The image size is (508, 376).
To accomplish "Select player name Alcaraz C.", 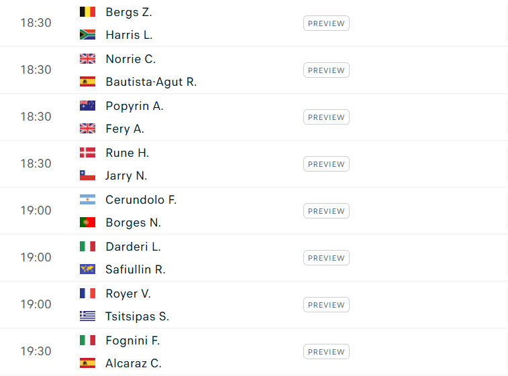I will tap(134, 363).
